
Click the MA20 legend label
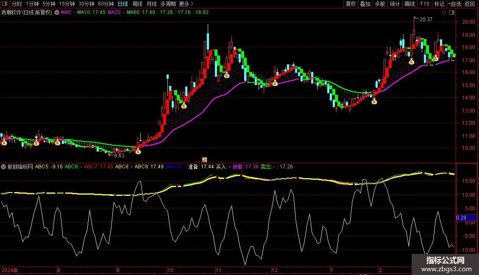[x=116, y=12]
